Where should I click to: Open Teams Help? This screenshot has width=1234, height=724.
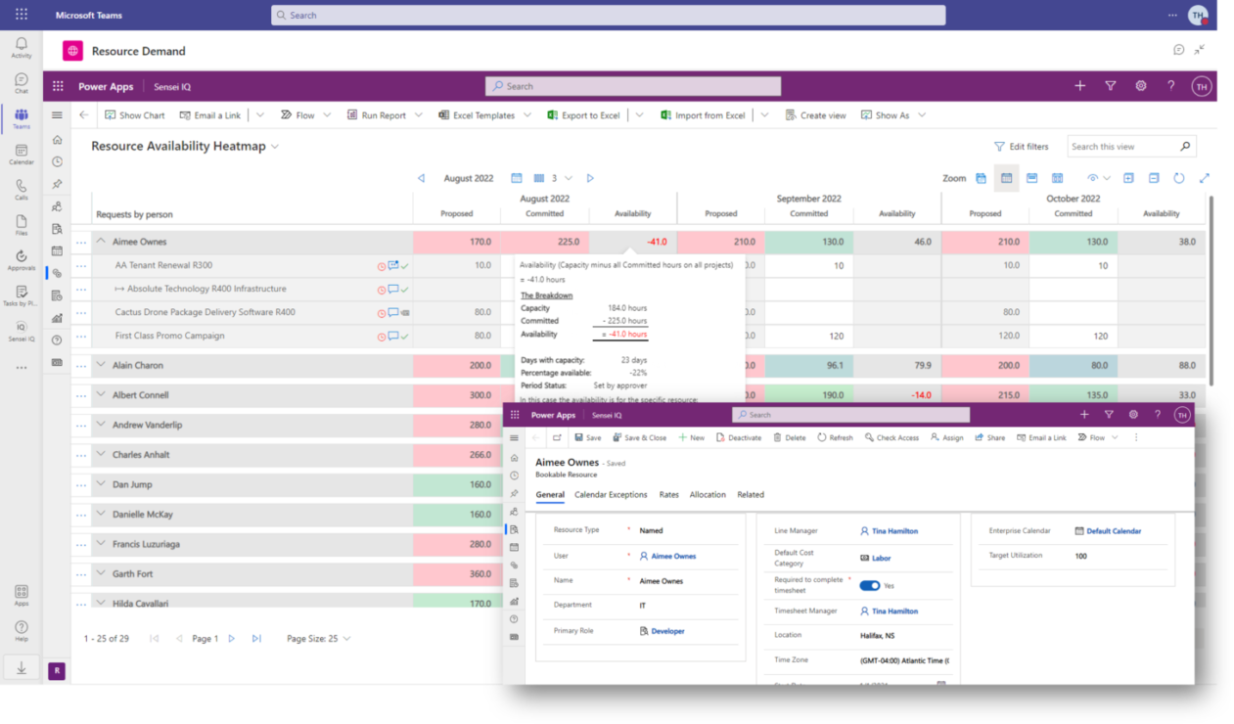click(x=21, y=631)
